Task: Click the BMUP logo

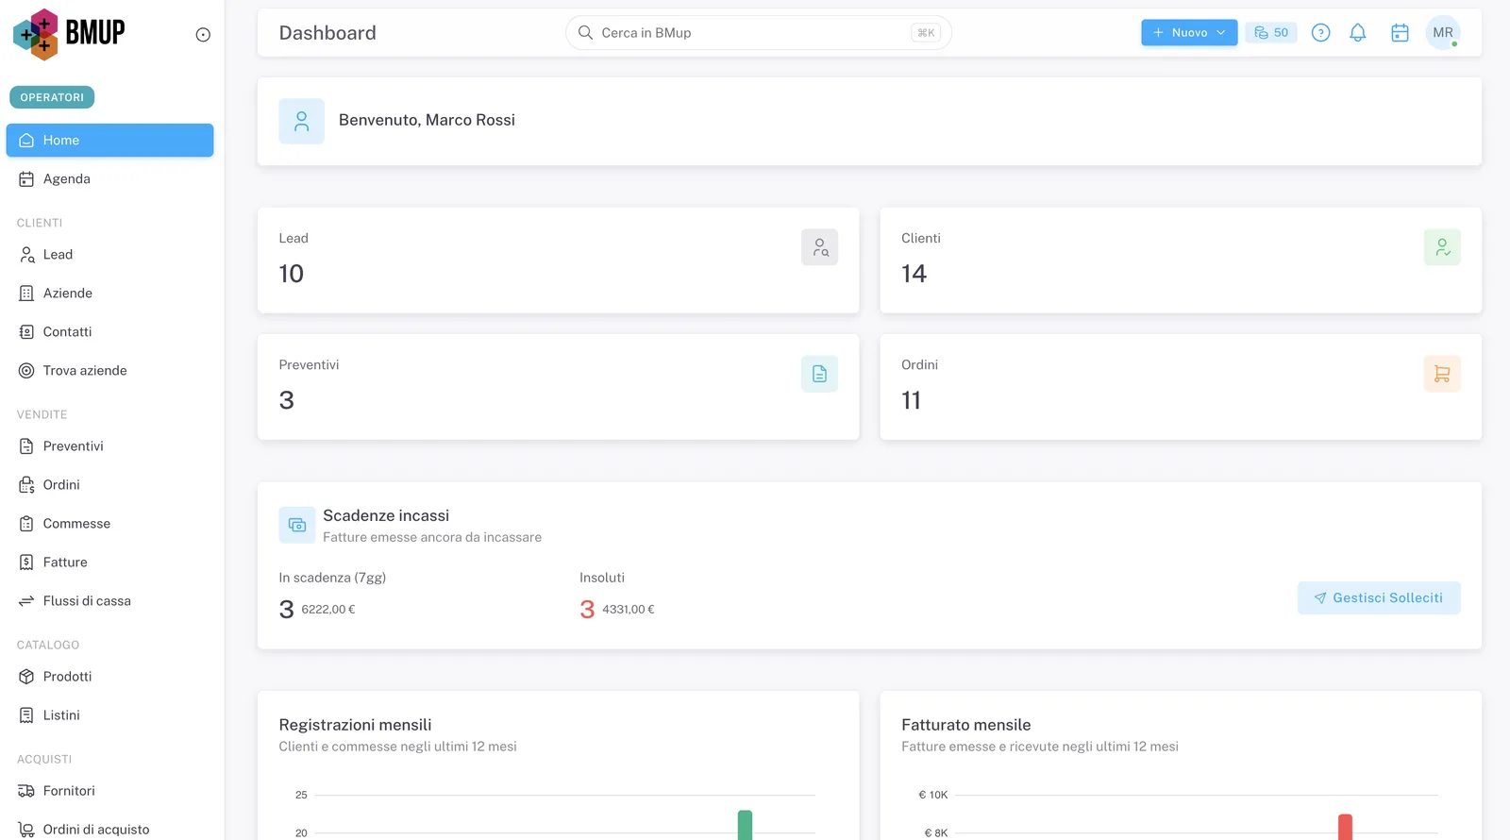Action: coord(69,34)
